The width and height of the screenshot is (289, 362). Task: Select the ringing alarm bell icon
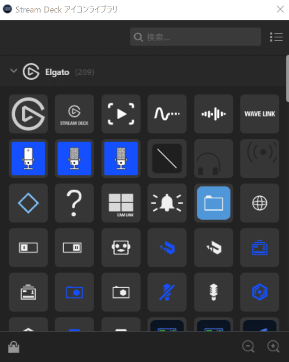pyautogui.click(x=167, y=203)
